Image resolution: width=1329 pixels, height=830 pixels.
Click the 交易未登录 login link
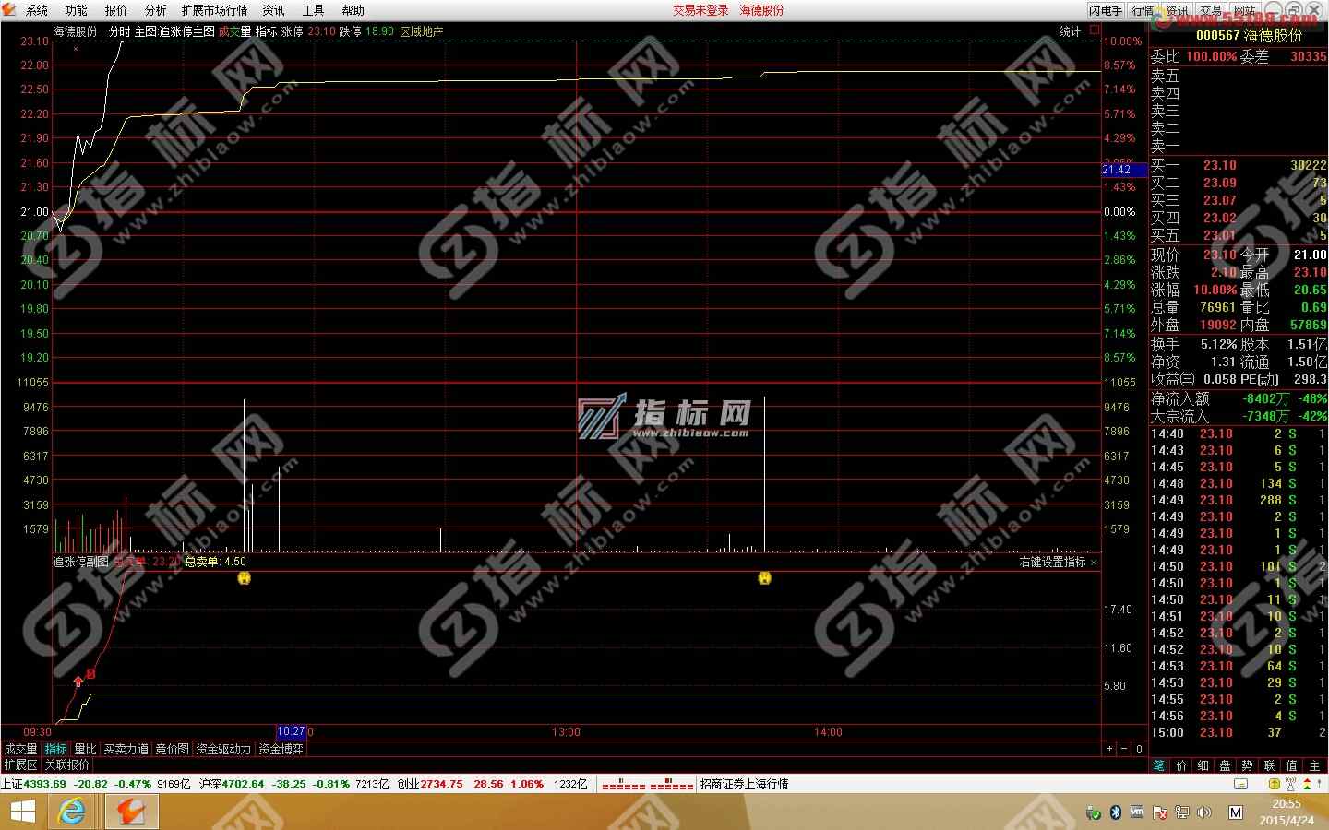700,10
